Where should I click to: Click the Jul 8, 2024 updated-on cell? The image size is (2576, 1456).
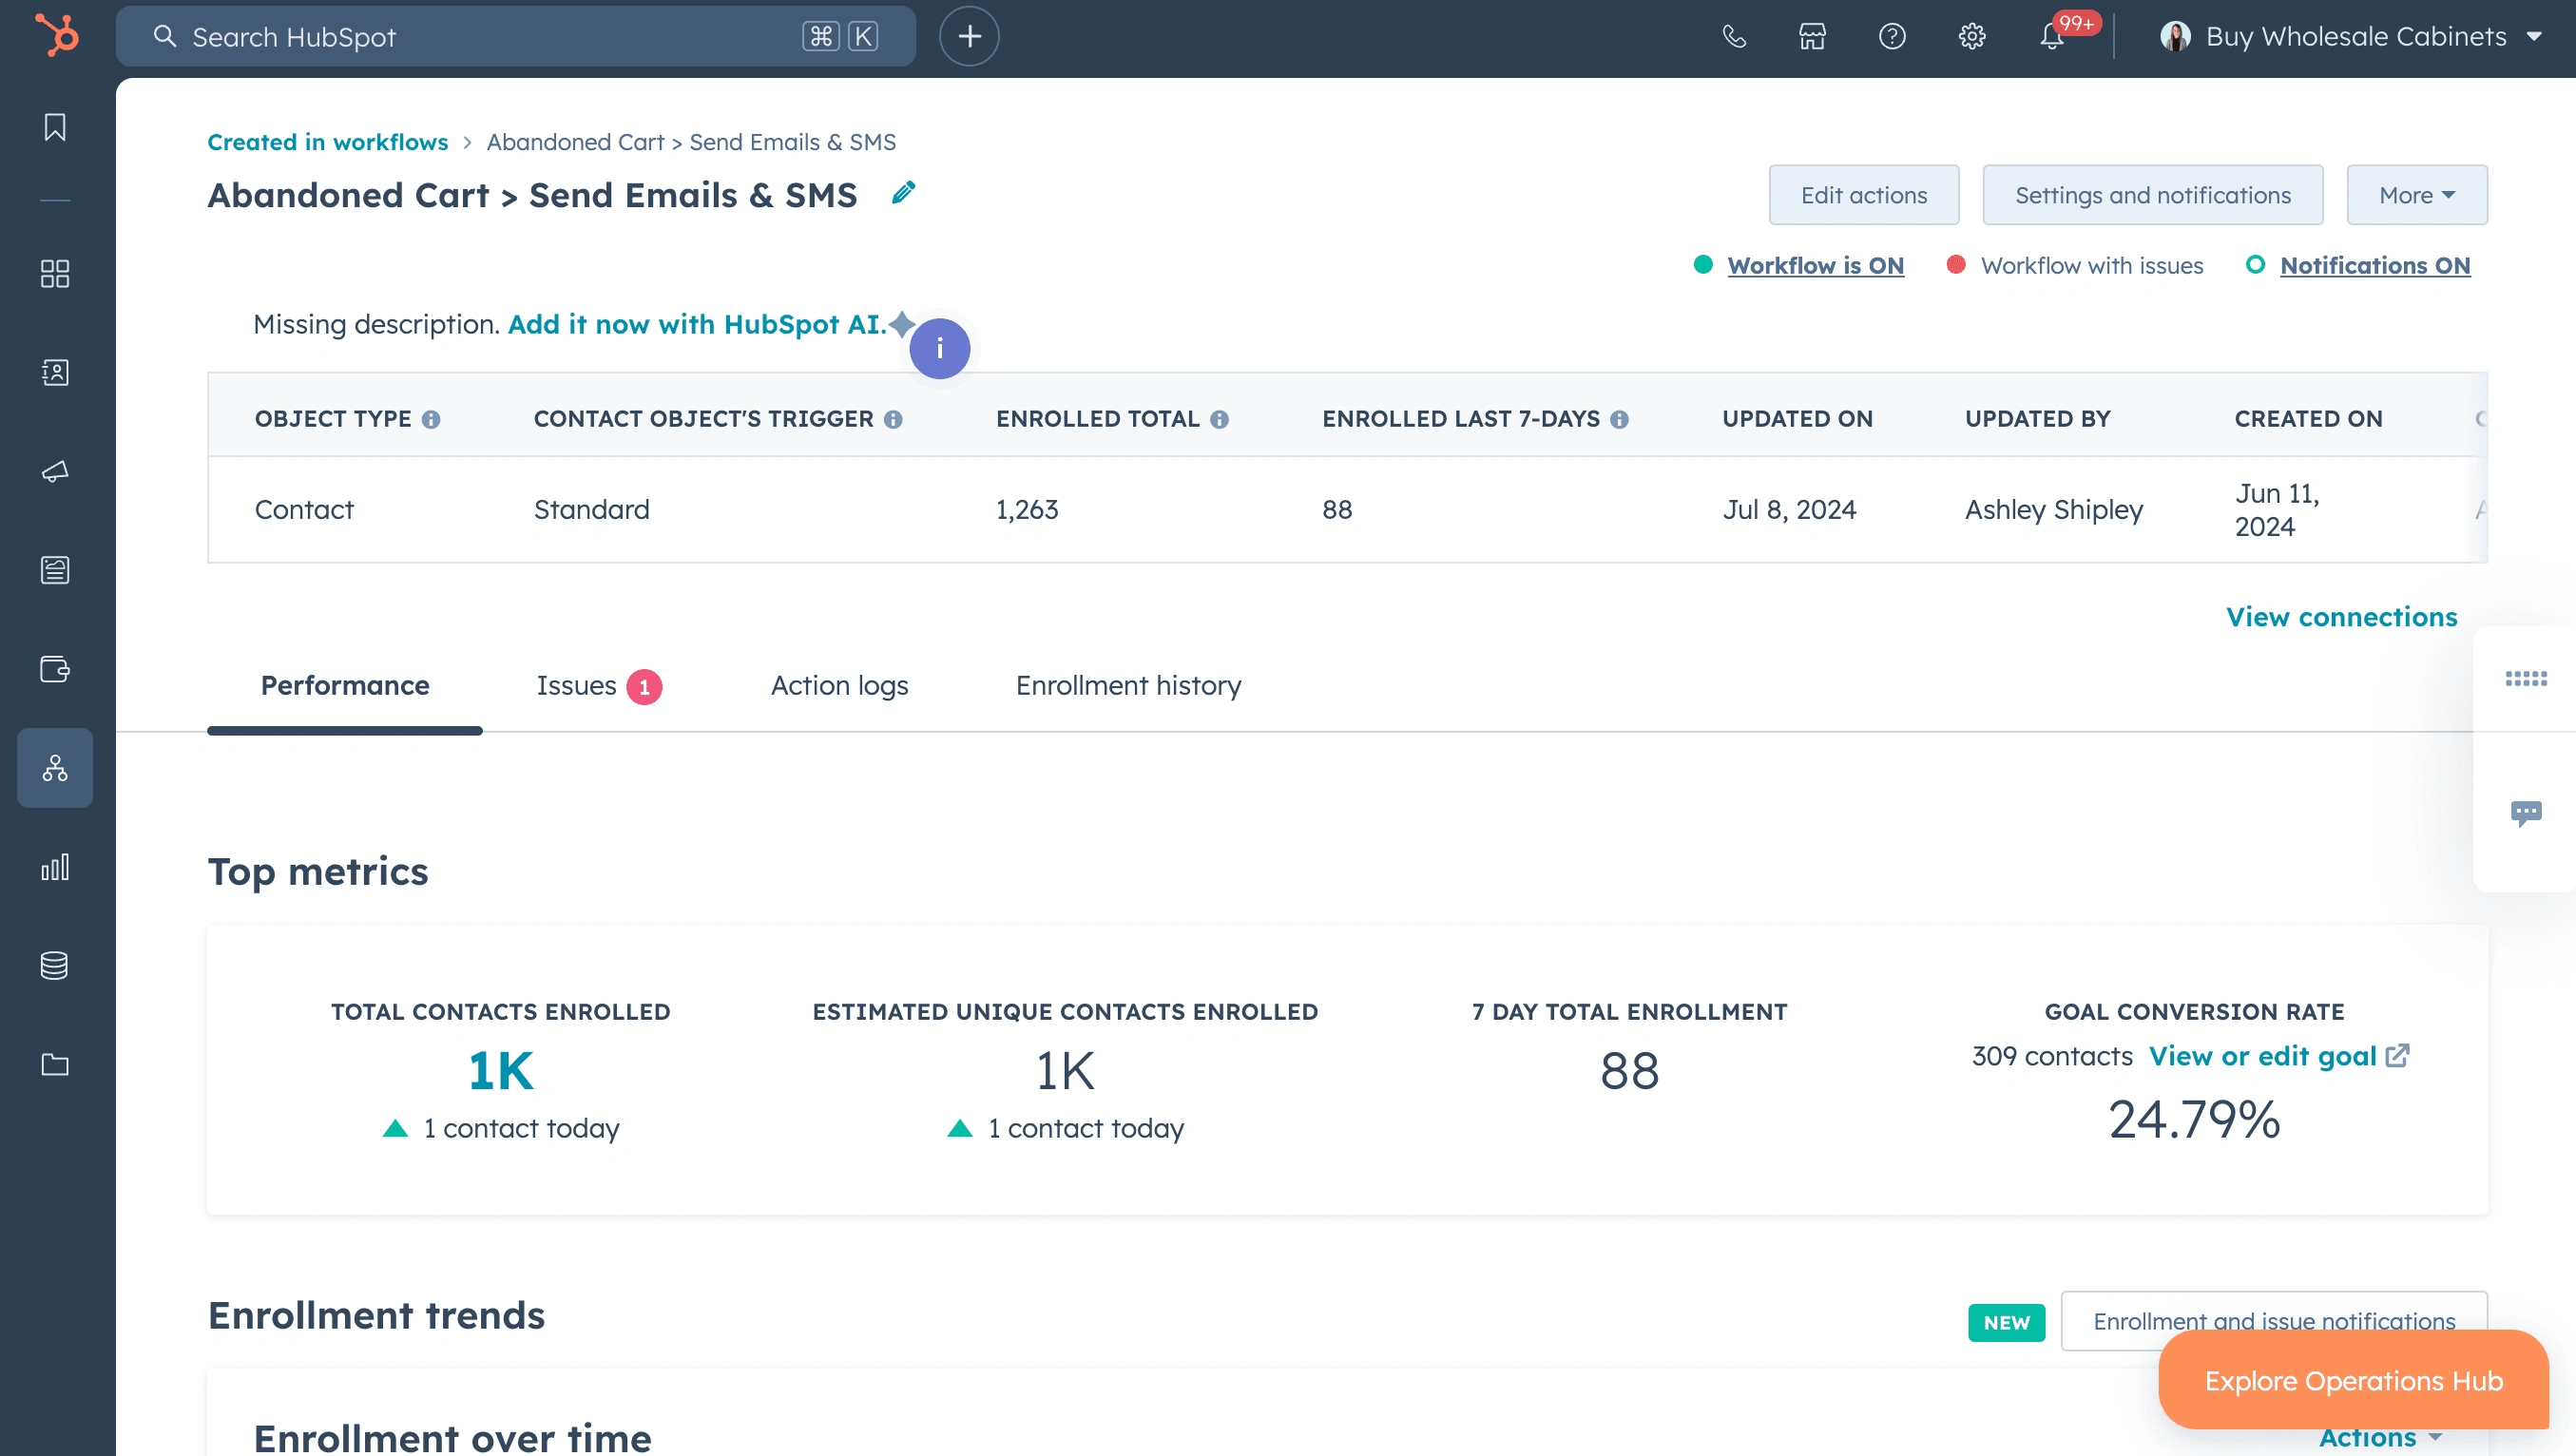pyautogui.click(x=1789, y=510)
